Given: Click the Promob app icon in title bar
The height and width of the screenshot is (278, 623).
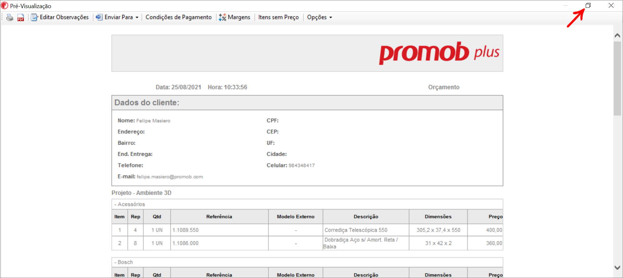Looking at the screenshot, I should pos(5,6).
